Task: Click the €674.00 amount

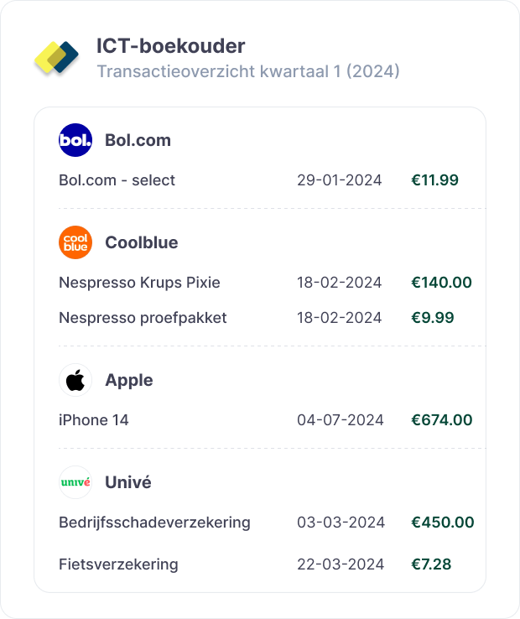Action: [441, 419]
